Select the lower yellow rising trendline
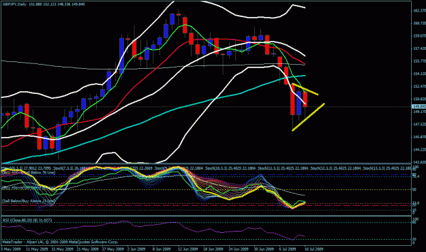The image size is (426, 252). [x=308, y=117]
